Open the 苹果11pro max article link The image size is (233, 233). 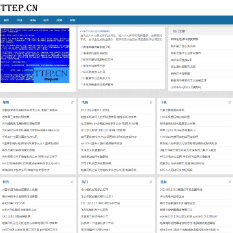click(x=177, y=130)
